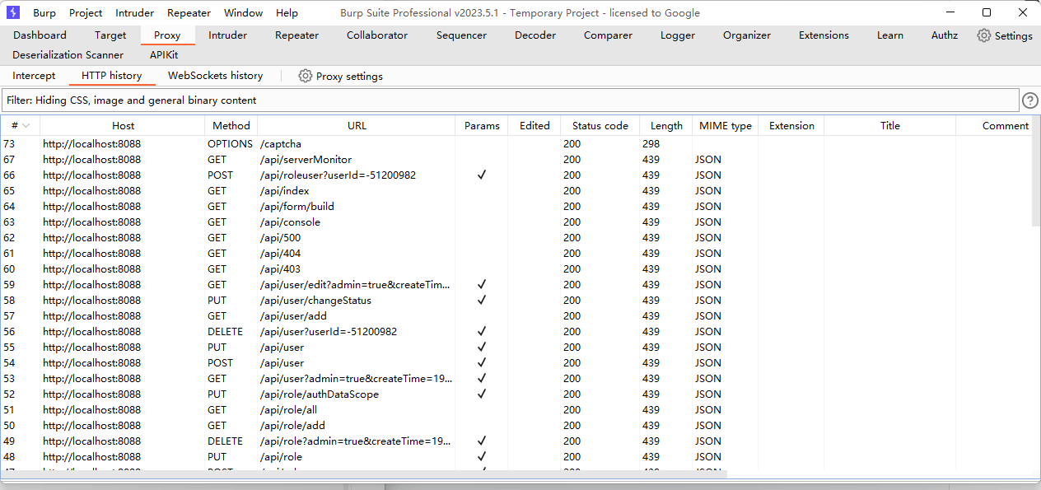
Task: Sort by the Method column header
Action: pos(231,126)
